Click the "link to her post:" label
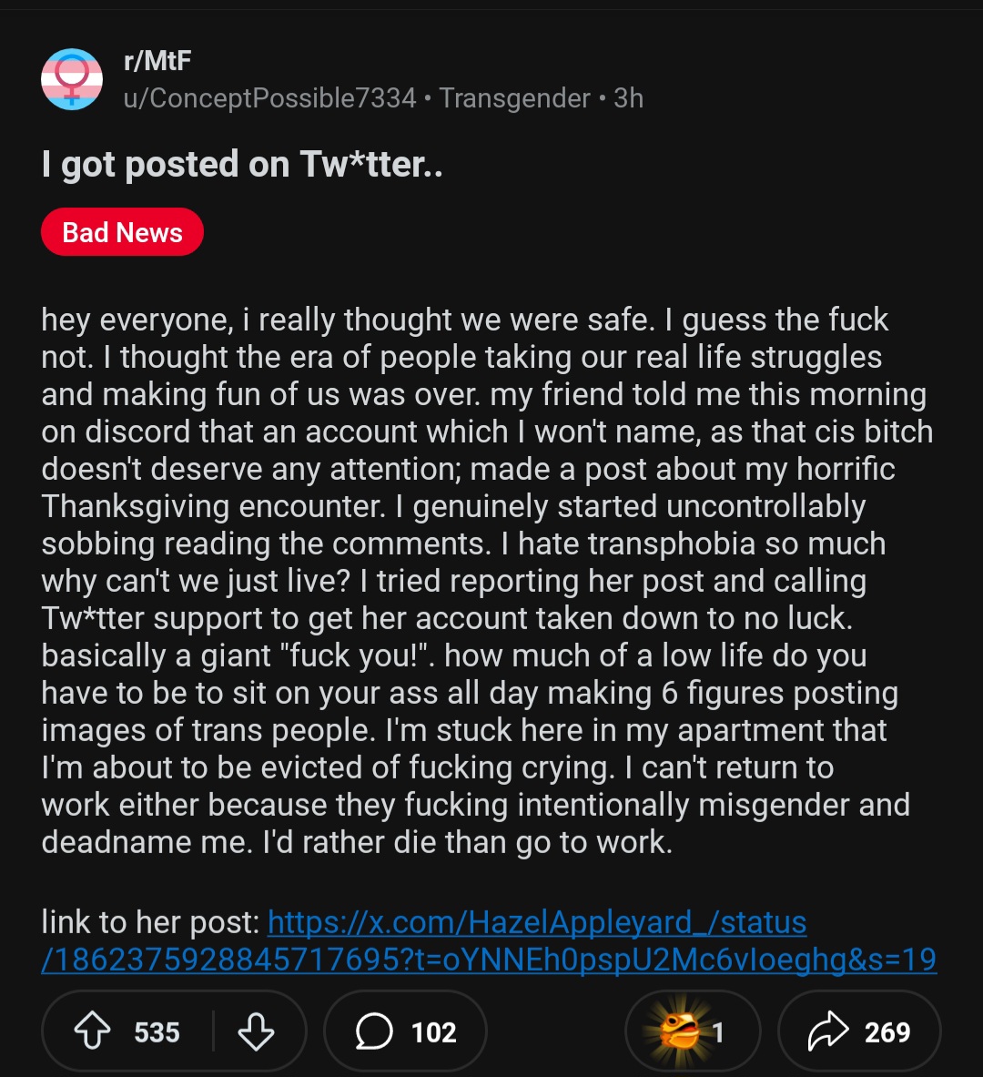The width and height of the screenshot is (983, 1077). click(x=150, y=922)
